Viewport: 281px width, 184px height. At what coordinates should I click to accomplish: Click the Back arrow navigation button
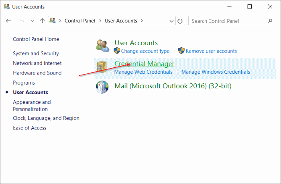click(9, 21)
